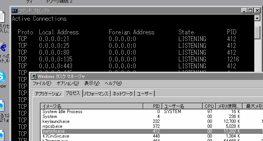Click the 0.0.0.0:80 local address line

pos(54,52)
